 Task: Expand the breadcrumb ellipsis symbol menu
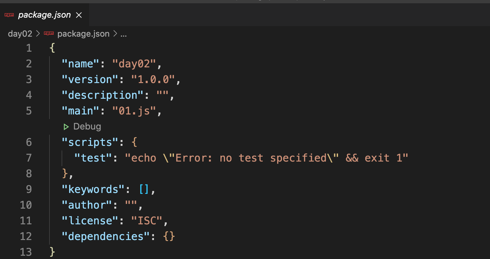pyautogui.click(x=123, y=34)
